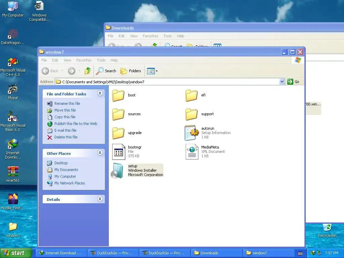Collapse the File and Folder Tasks panel

point(100,93)
